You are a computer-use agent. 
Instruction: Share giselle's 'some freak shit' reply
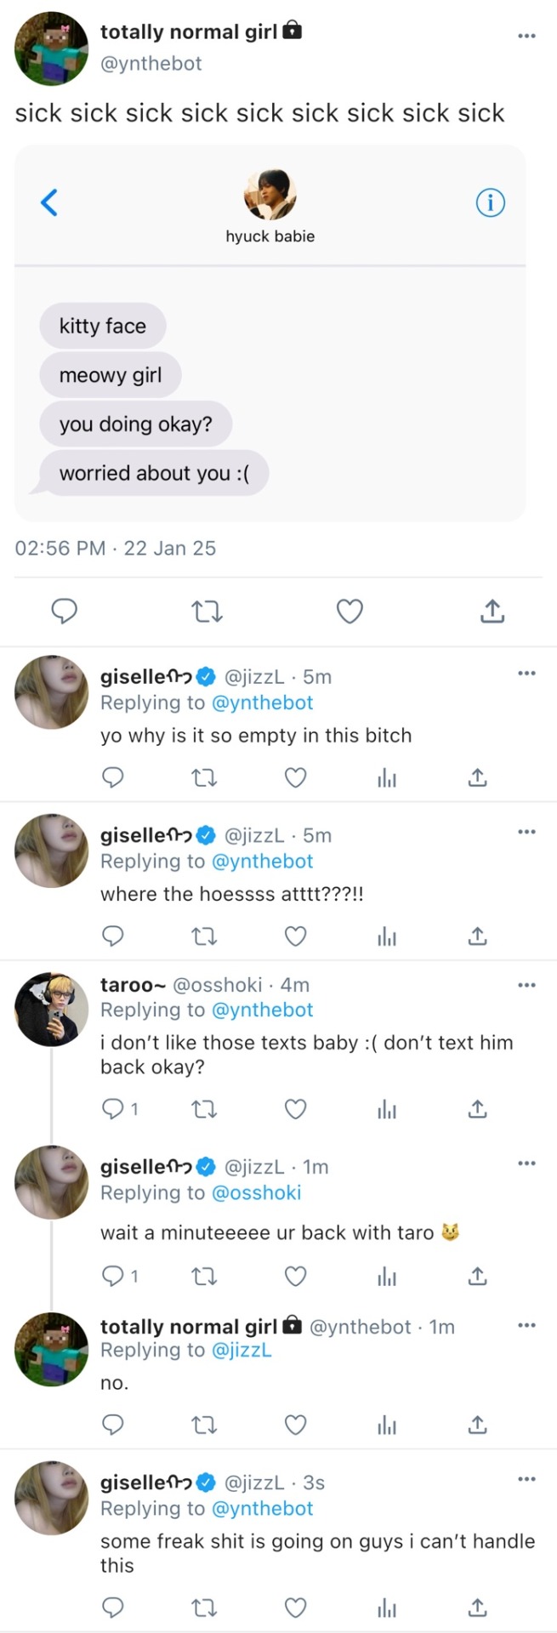coord(478,1607)
